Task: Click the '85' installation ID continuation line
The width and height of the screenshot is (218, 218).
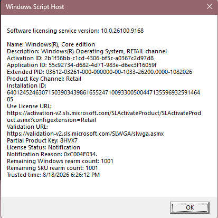Action: (x=10, y=99)
